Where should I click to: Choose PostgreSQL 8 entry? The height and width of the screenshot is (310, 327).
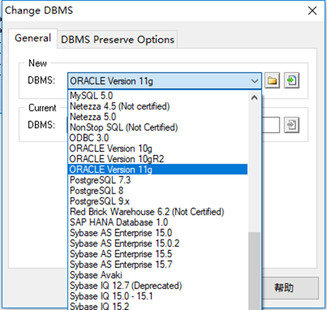158,191
